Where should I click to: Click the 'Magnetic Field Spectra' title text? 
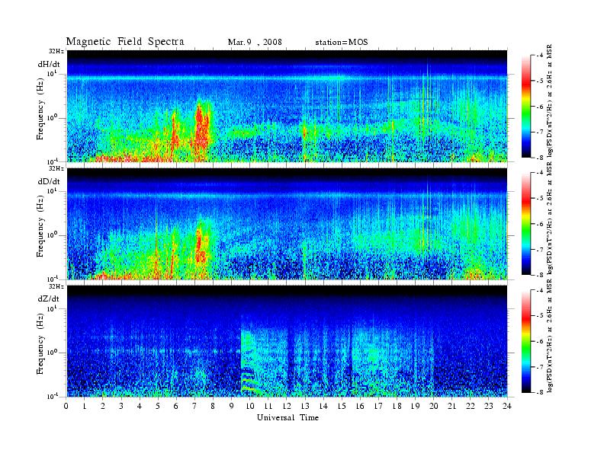tap(125, 42)
